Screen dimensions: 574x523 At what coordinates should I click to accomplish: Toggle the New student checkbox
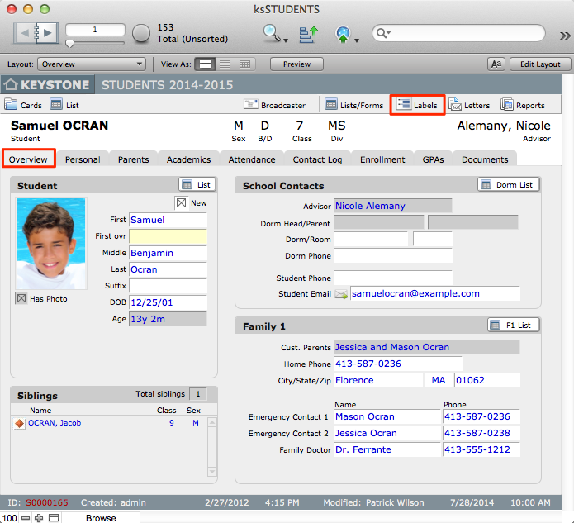(180, 202)
